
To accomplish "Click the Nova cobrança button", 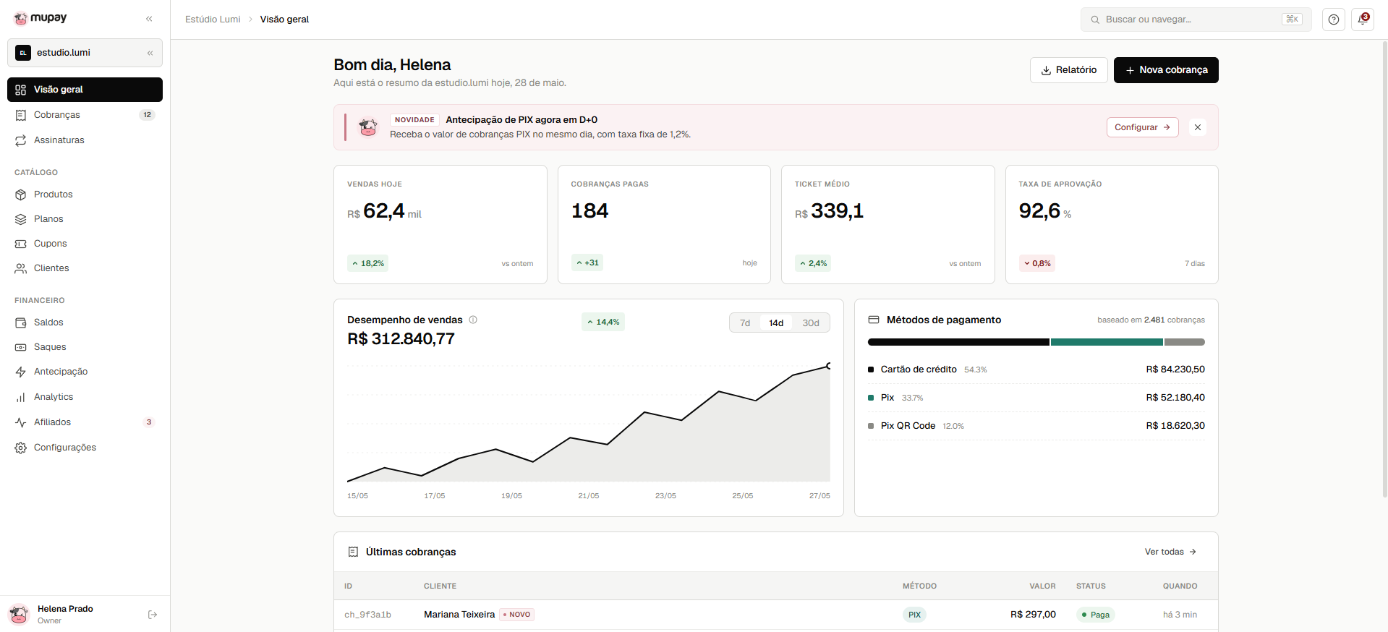I will pos(1166,70).
